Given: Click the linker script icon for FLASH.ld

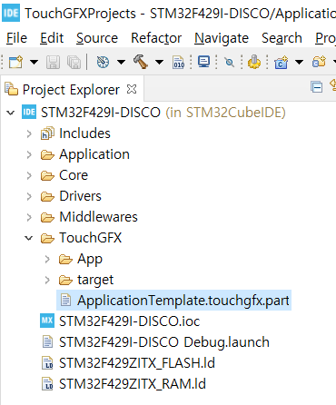Looking at the screenshot, I should pyautogui.click(x=47, y=363).
